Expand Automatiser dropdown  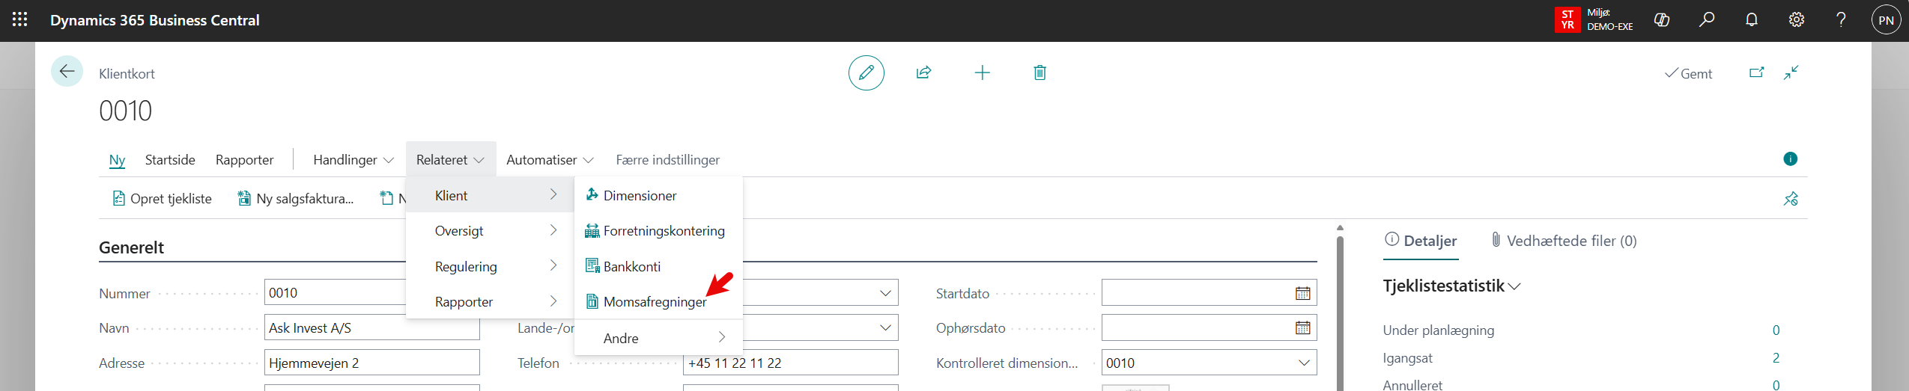click(x=550, y=159)
